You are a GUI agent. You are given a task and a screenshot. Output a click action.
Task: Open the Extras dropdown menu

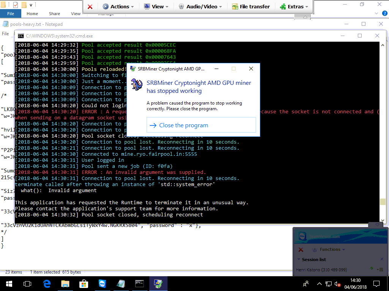tap(294, 7)
